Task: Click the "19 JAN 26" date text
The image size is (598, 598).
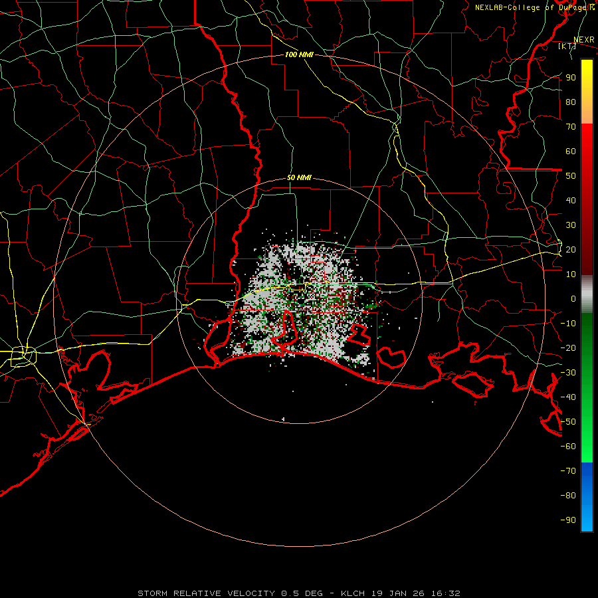Action: pyautogui.click(x=399, y=593)
